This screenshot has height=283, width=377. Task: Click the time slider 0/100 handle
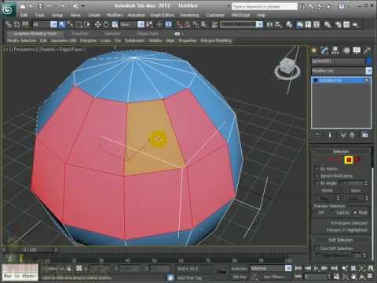[30, 249]
